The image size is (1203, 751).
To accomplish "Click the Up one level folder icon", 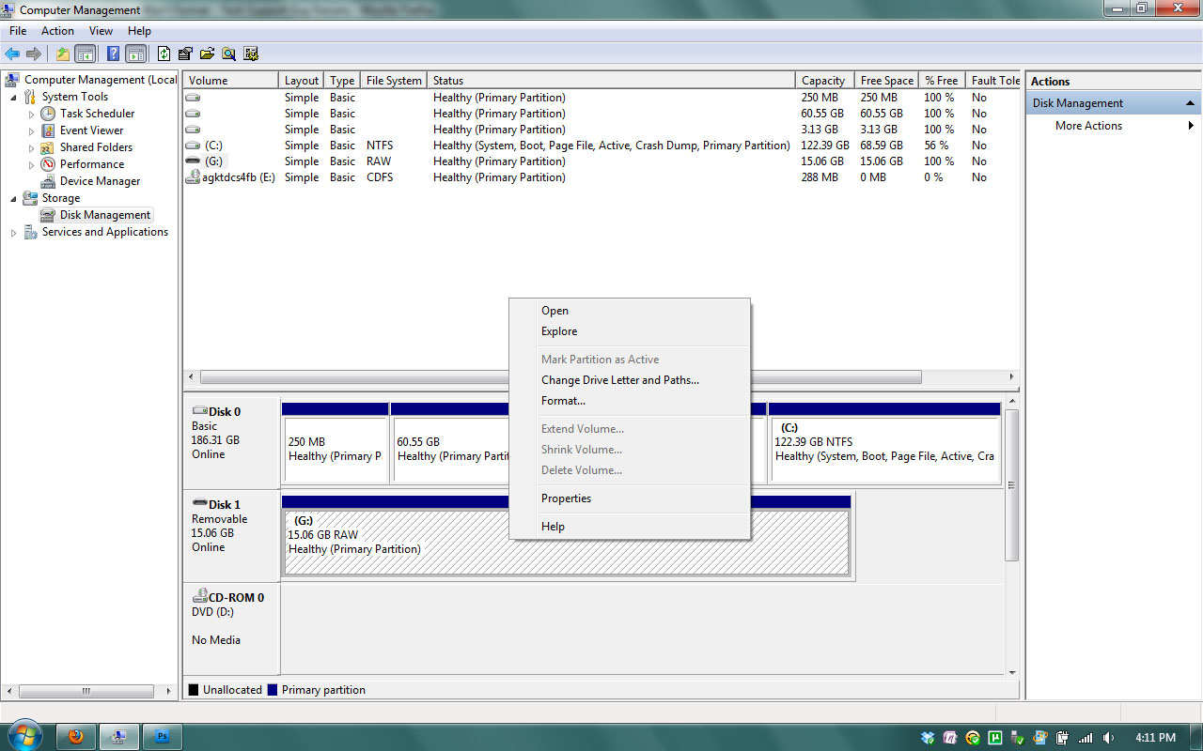I will (63, 54).
